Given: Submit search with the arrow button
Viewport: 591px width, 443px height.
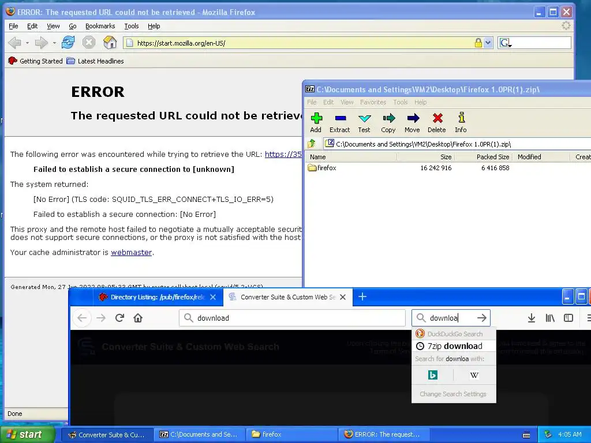Looking at the screenshot, I should pyautogui.click(x=482, y=318).
